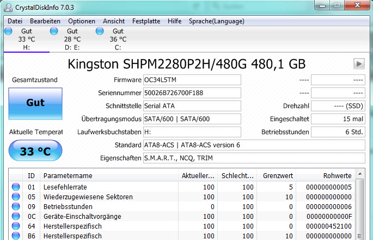The image size is (373, 240).
Task: Click the Rohwerte column header
Action: 326,176
